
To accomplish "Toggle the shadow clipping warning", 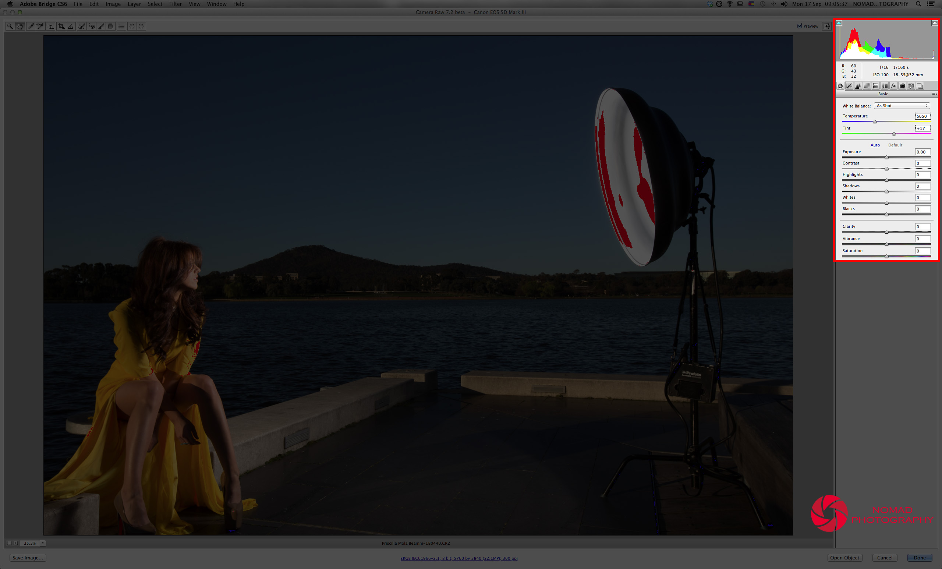I will [x=839, y=23].
